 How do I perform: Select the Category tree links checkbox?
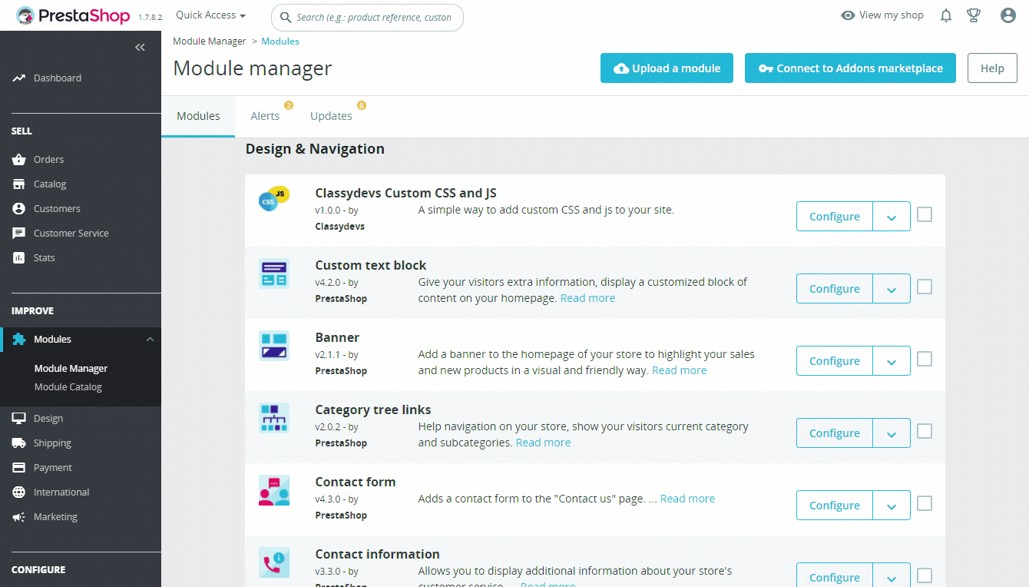(925, 431)
